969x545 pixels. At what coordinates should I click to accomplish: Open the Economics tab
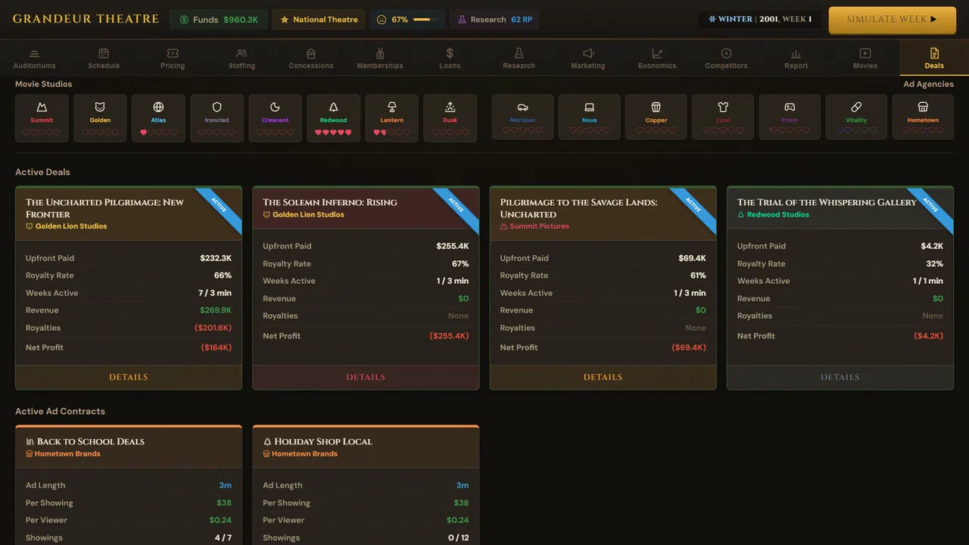click(657, 58)
